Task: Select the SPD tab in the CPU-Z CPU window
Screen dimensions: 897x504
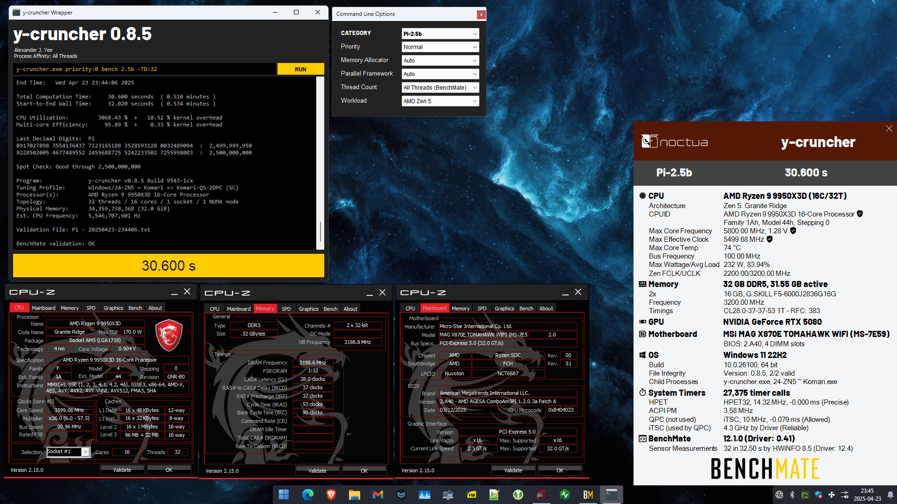Action: point(91,308)
